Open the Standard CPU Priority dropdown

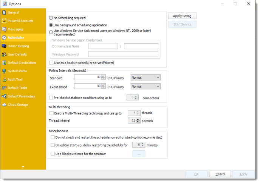pyautogui.click(x=145, y=78)
